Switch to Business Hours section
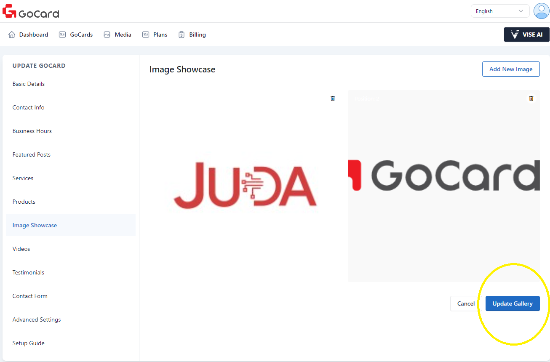 pyautogui.click(x=32, y=131)
